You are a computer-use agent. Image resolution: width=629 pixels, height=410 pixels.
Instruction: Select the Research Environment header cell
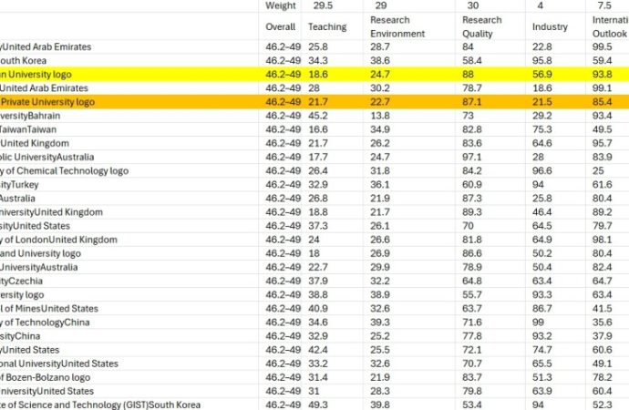coord(397,27)
